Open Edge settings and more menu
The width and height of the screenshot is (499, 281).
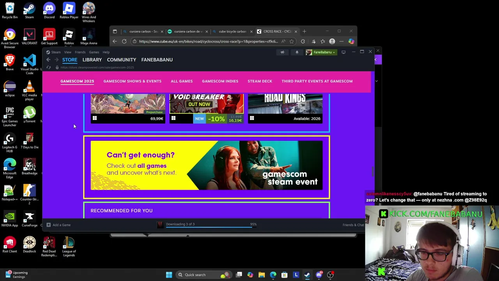tap(342, 41)
